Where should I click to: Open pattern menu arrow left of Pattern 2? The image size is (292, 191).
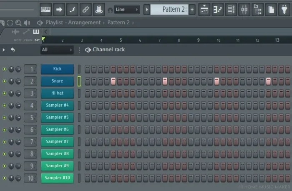click(147, 9)
